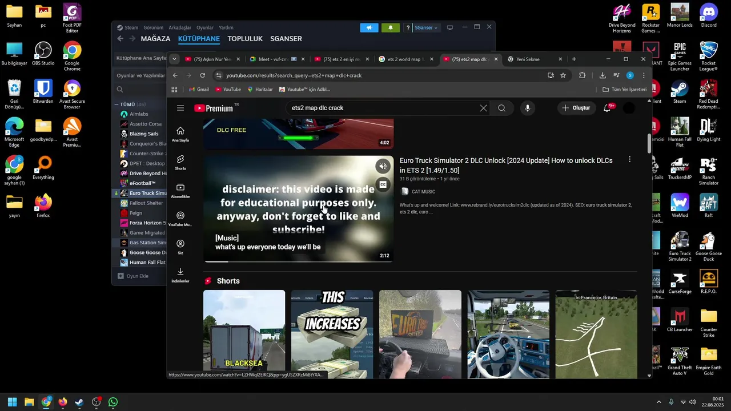
Task: Open Chrome apps grid in bookmarks bar
Action: [x=175, y=90]
